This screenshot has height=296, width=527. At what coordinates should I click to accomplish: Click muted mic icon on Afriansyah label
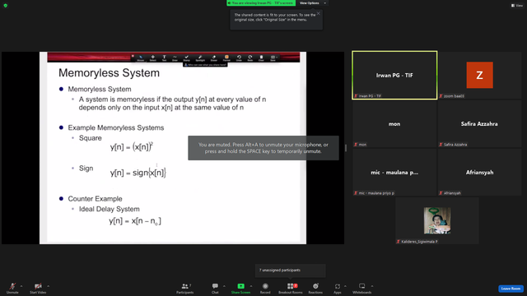441,193
